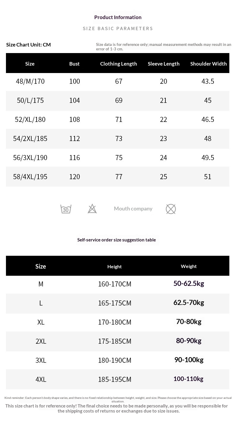This screenshot has width=235, height=423.
Task: Click the Bust column header
Action: 74,64
